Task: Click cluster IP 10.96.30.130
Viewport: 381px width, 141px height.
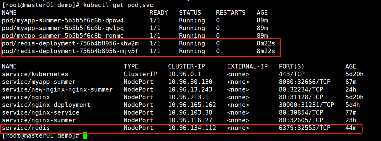Action: tap(190, 82)
